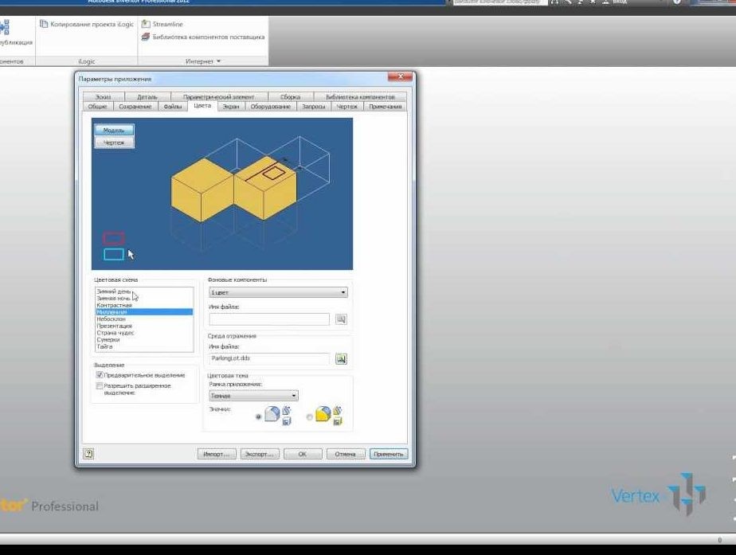Disable the Предварительное выделение checkbox

pyautogui.click(x=100, y=375)
